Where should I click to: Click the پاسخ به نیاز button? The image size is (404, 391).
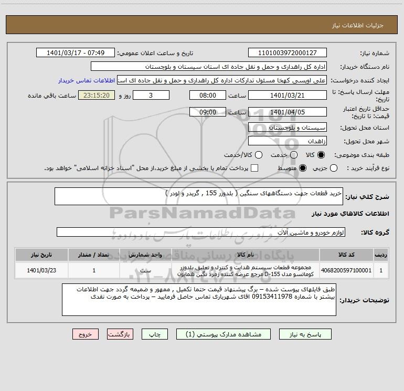tap(305, 334)
